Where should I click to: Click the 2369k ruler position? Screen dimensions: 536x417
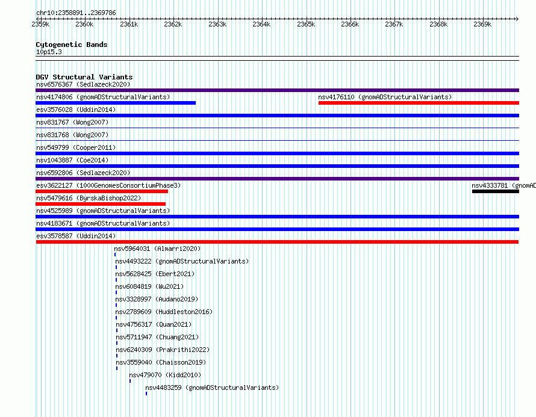[x=482, y=24]
